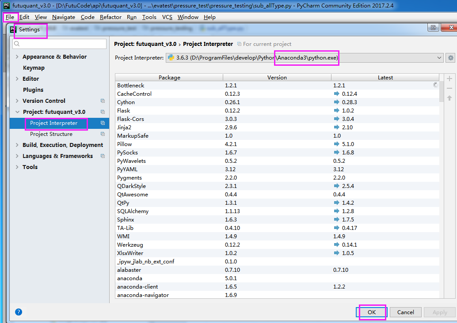Viewport: 457px width, 323px height.
Task: Open help via the question mark icon
Action: tap(19, 312)
